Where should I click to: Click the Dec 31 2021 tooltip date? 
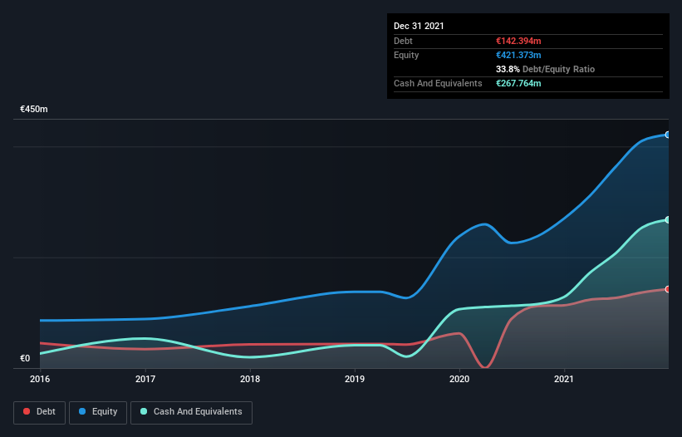[419, 26]
